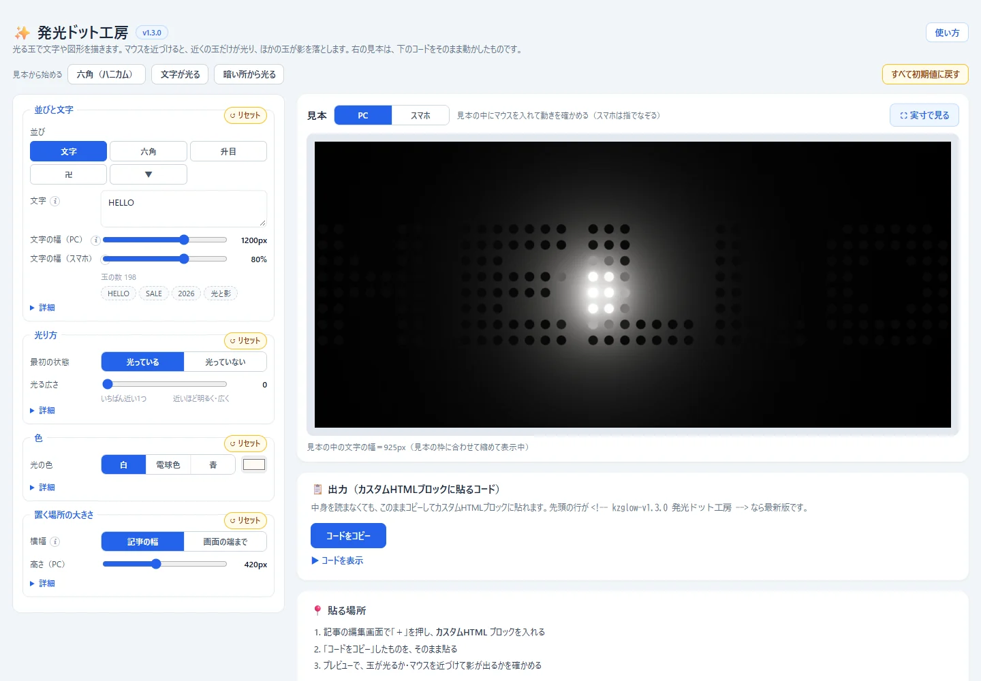Reset the 置く場所の大きさ section

coord(245,520)
